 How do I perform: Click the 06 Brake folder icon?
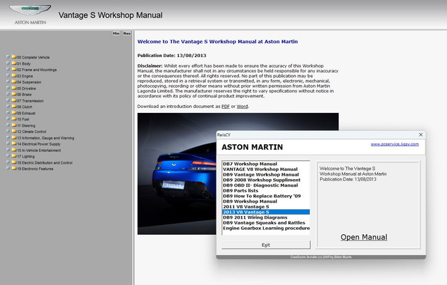[x=14, y=94]
